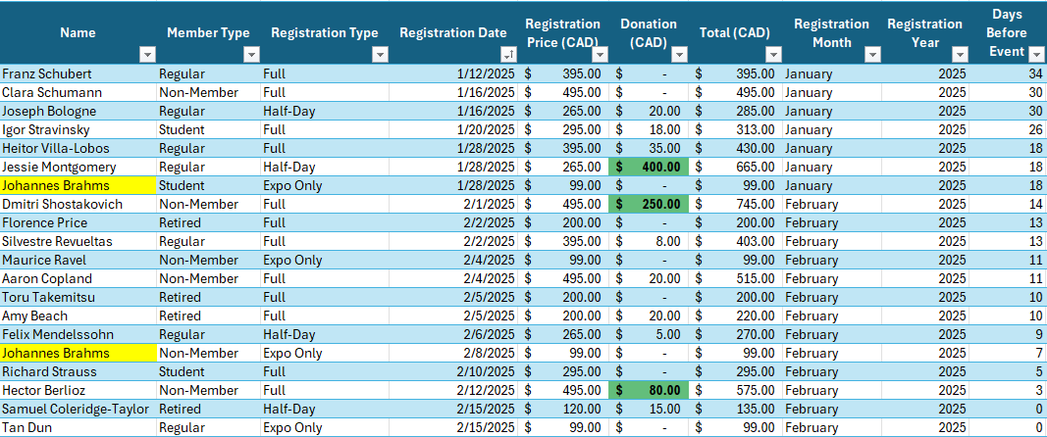
Task: Select the 2/1/2025 registration date cell
Action: coord(453,204)
